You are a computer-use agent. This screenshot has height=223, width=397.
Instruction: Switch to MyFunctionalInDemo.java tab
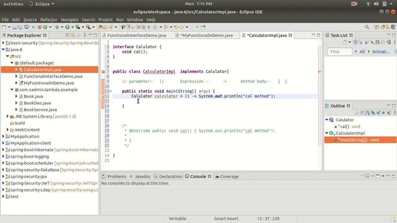pos(207,35)
